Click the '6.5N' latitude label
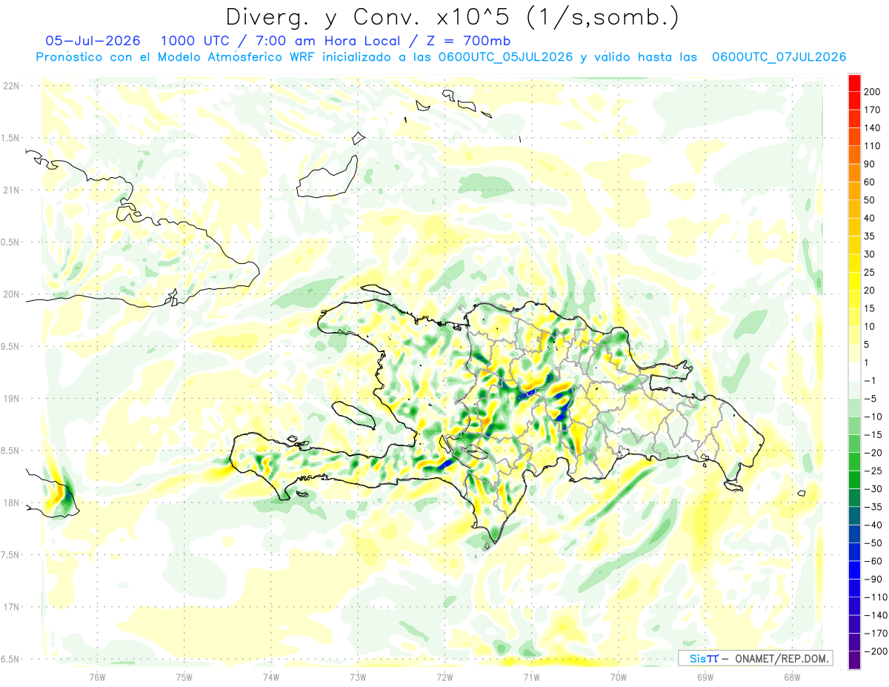This screenshot has width=889, height=687. coord(10,659)
